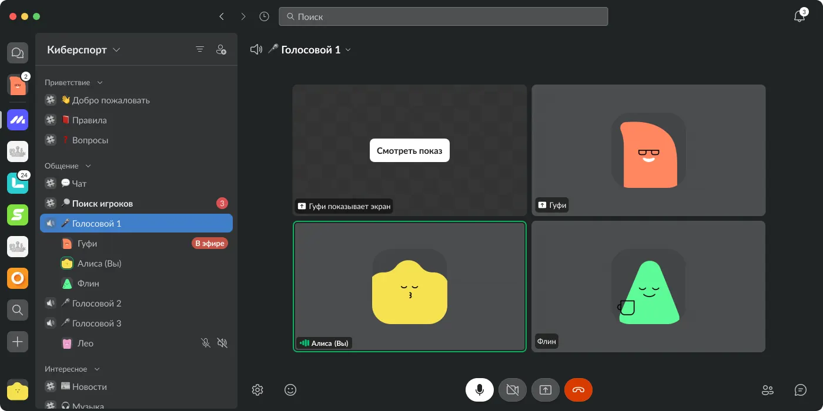Screen dimensions: 823x411
Task: Open the direct messages icon in sidebar
Action: pos(18,53)
